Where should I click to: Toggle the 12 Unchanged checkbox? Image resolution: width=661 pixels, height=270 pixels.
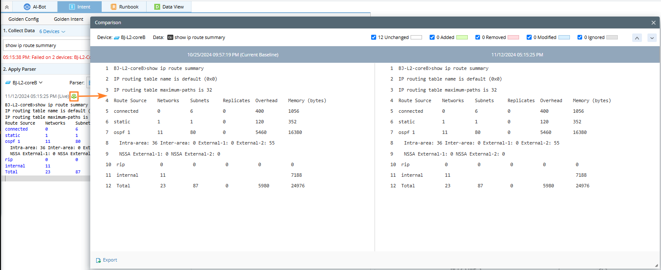click(374, 37)
